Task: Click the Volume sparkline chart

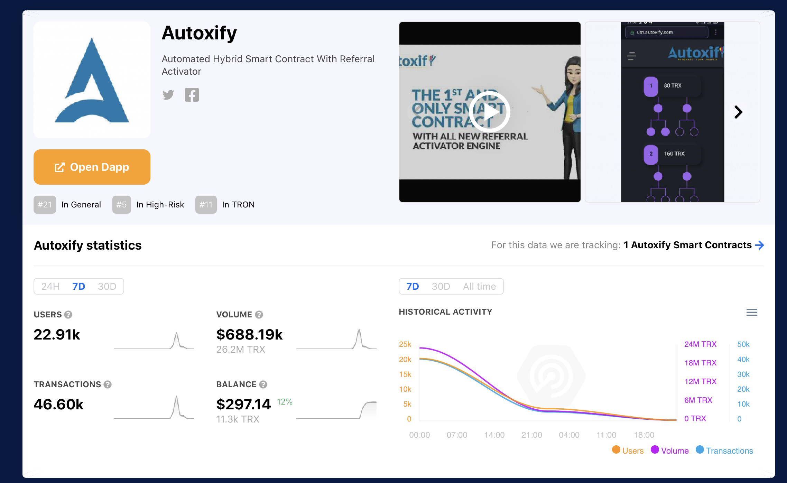Action: coord(336,339)
